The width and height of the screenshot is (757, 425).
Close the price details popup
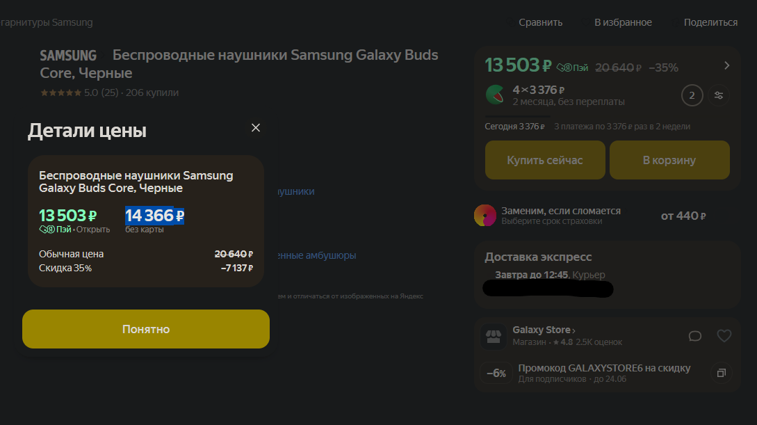(256, 128)
